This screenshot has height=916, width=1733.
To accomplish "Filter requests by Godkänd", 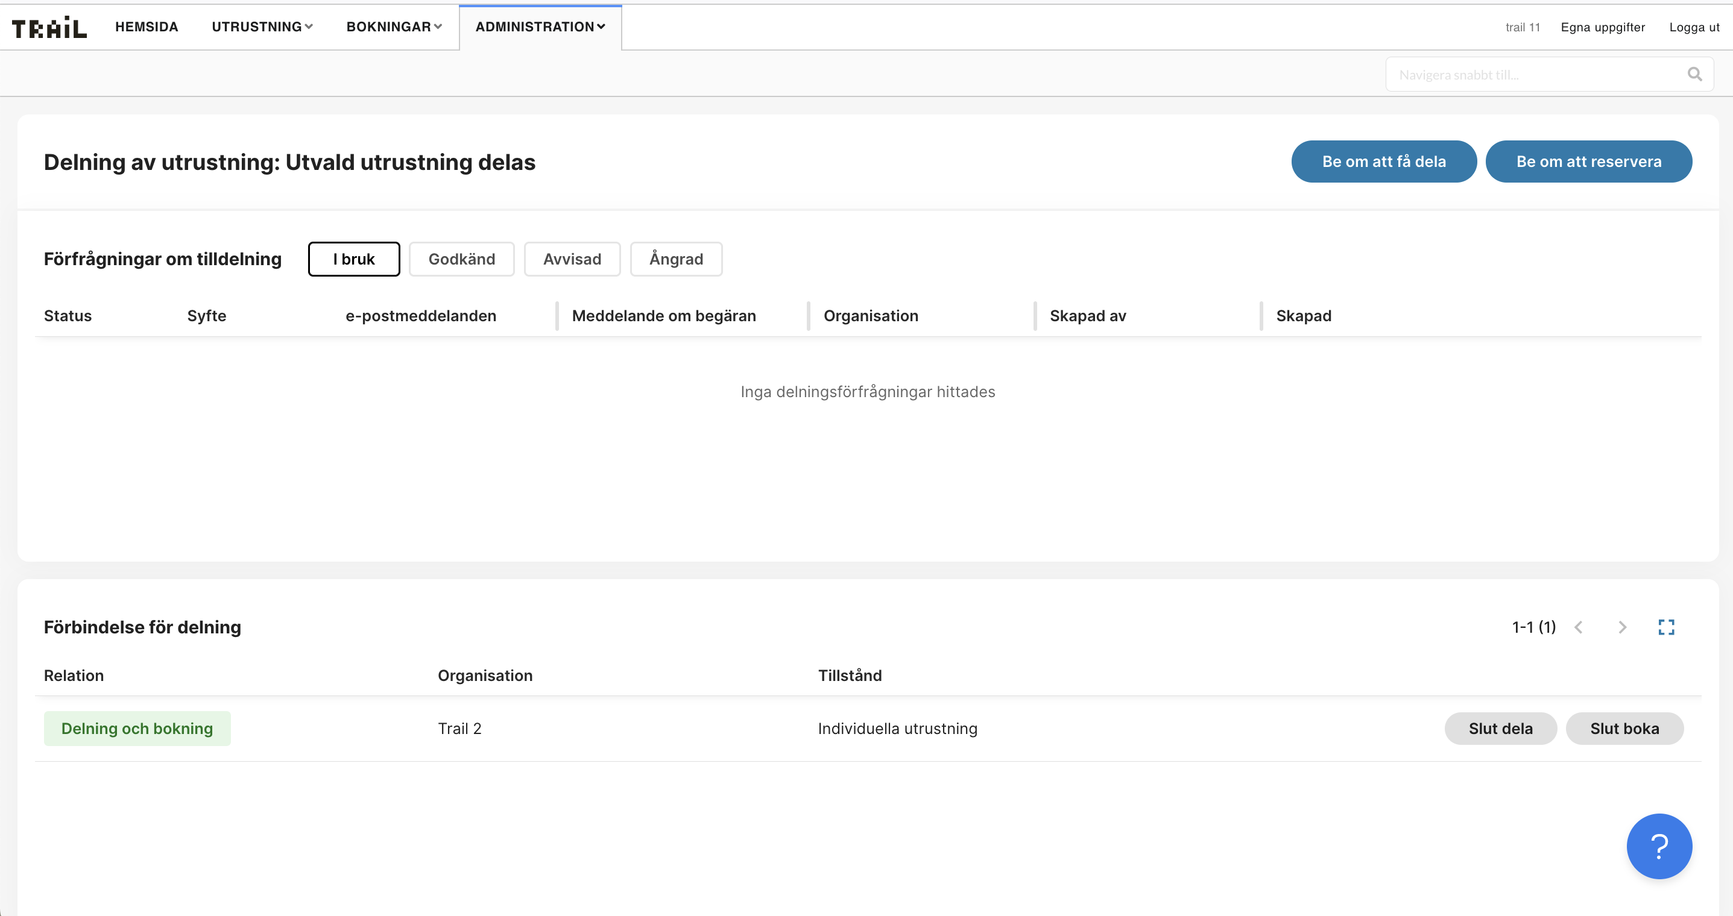I will (x=461, y=259).
